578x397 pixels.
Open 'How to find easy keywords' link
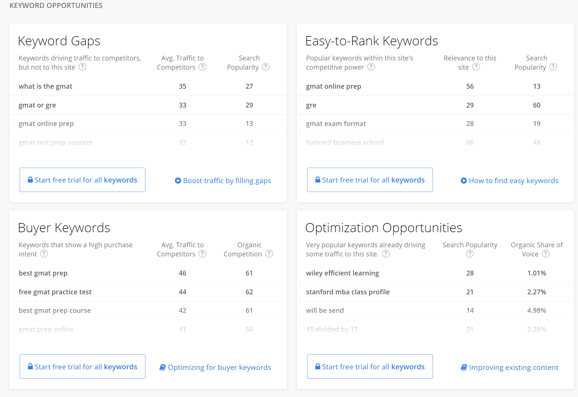(x=510, y=181)
